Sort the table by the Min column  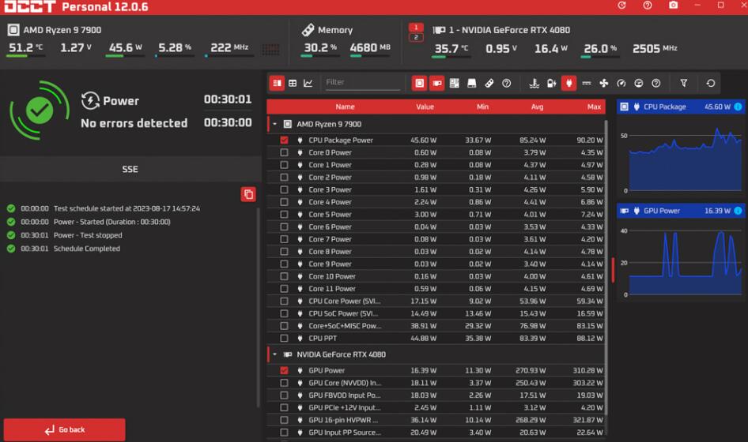click(482, 107)
